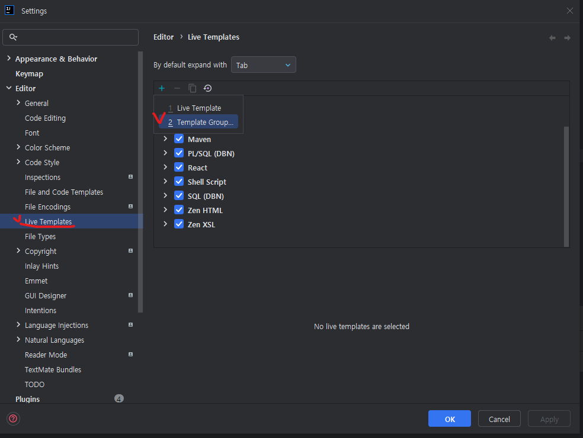Uncheck the Shell Script template group
This screenshot has width=583, height=438.
tap(179, 181)
